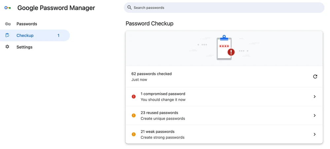Click the clipboard illustration banner
Viewport: 330px width, 149px height.
coord(224,48)
